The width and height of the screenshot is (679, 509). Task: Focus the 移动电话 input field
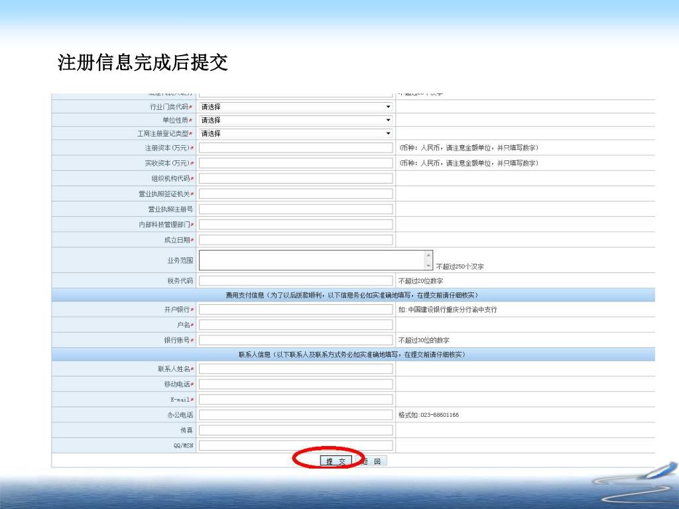coord(296,384)
